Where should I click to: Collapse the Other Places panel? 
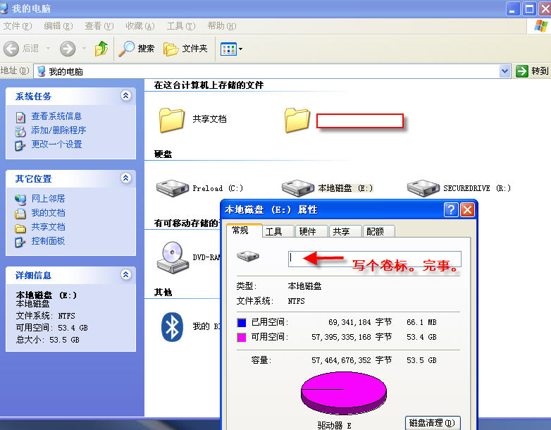pyautogui.click(x=126, y=178)
